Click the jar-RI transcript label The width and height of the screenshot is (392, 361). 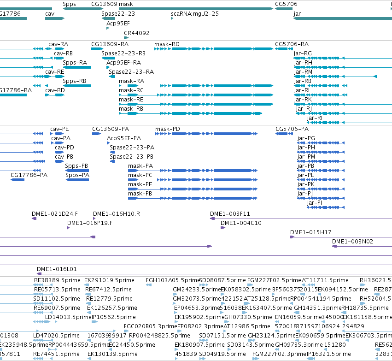(315, 118)
